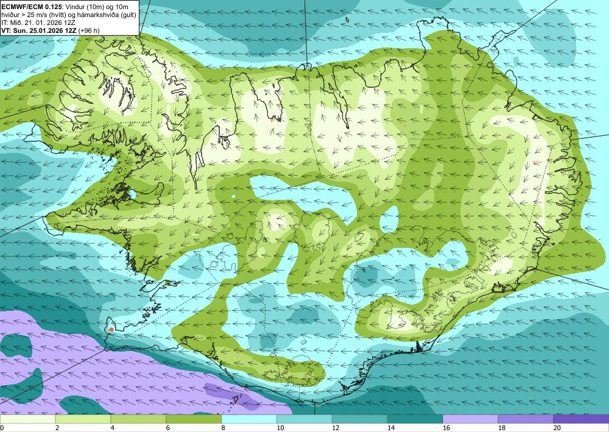Select the legend scale value "16"
This screenshot has width=609, height=432.
point(446,428)
